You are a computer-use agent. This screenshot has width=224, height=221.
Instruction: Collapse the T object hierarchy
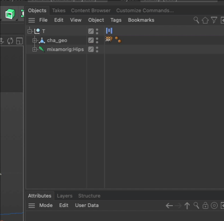pos(30,31)
